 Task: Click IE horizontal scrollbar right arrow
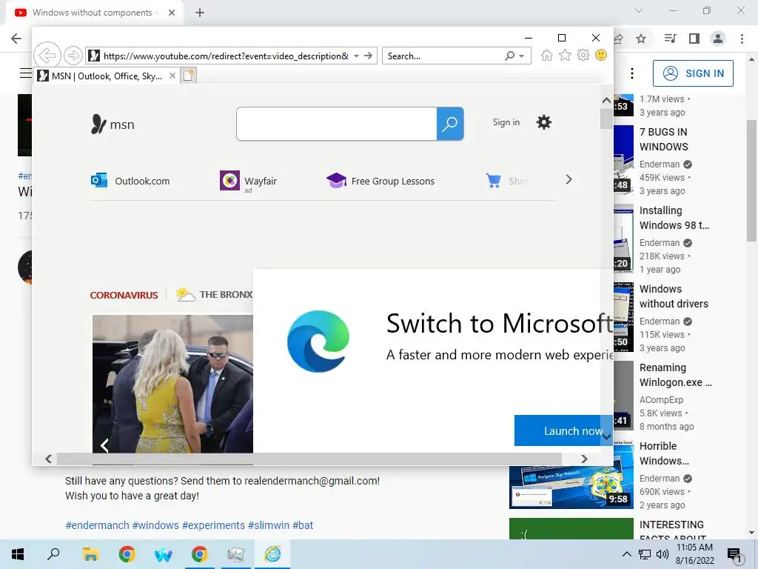point(584,459)
